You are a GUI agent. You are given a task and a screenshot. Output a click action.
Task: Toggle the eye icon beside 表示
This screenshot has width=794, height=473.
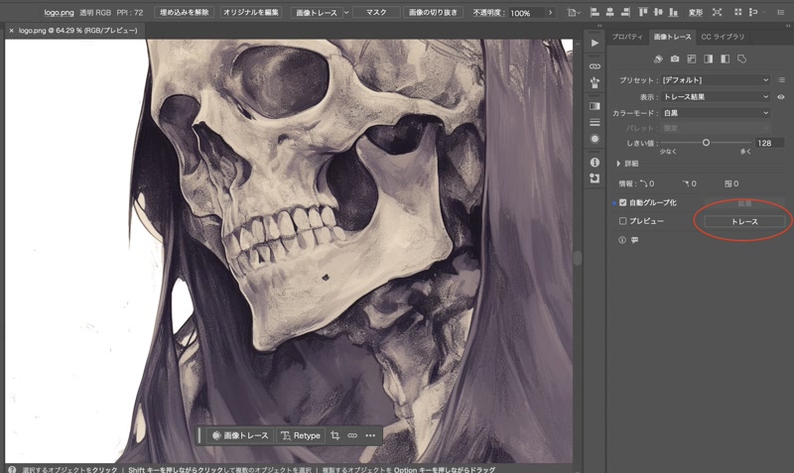point(781,96)
